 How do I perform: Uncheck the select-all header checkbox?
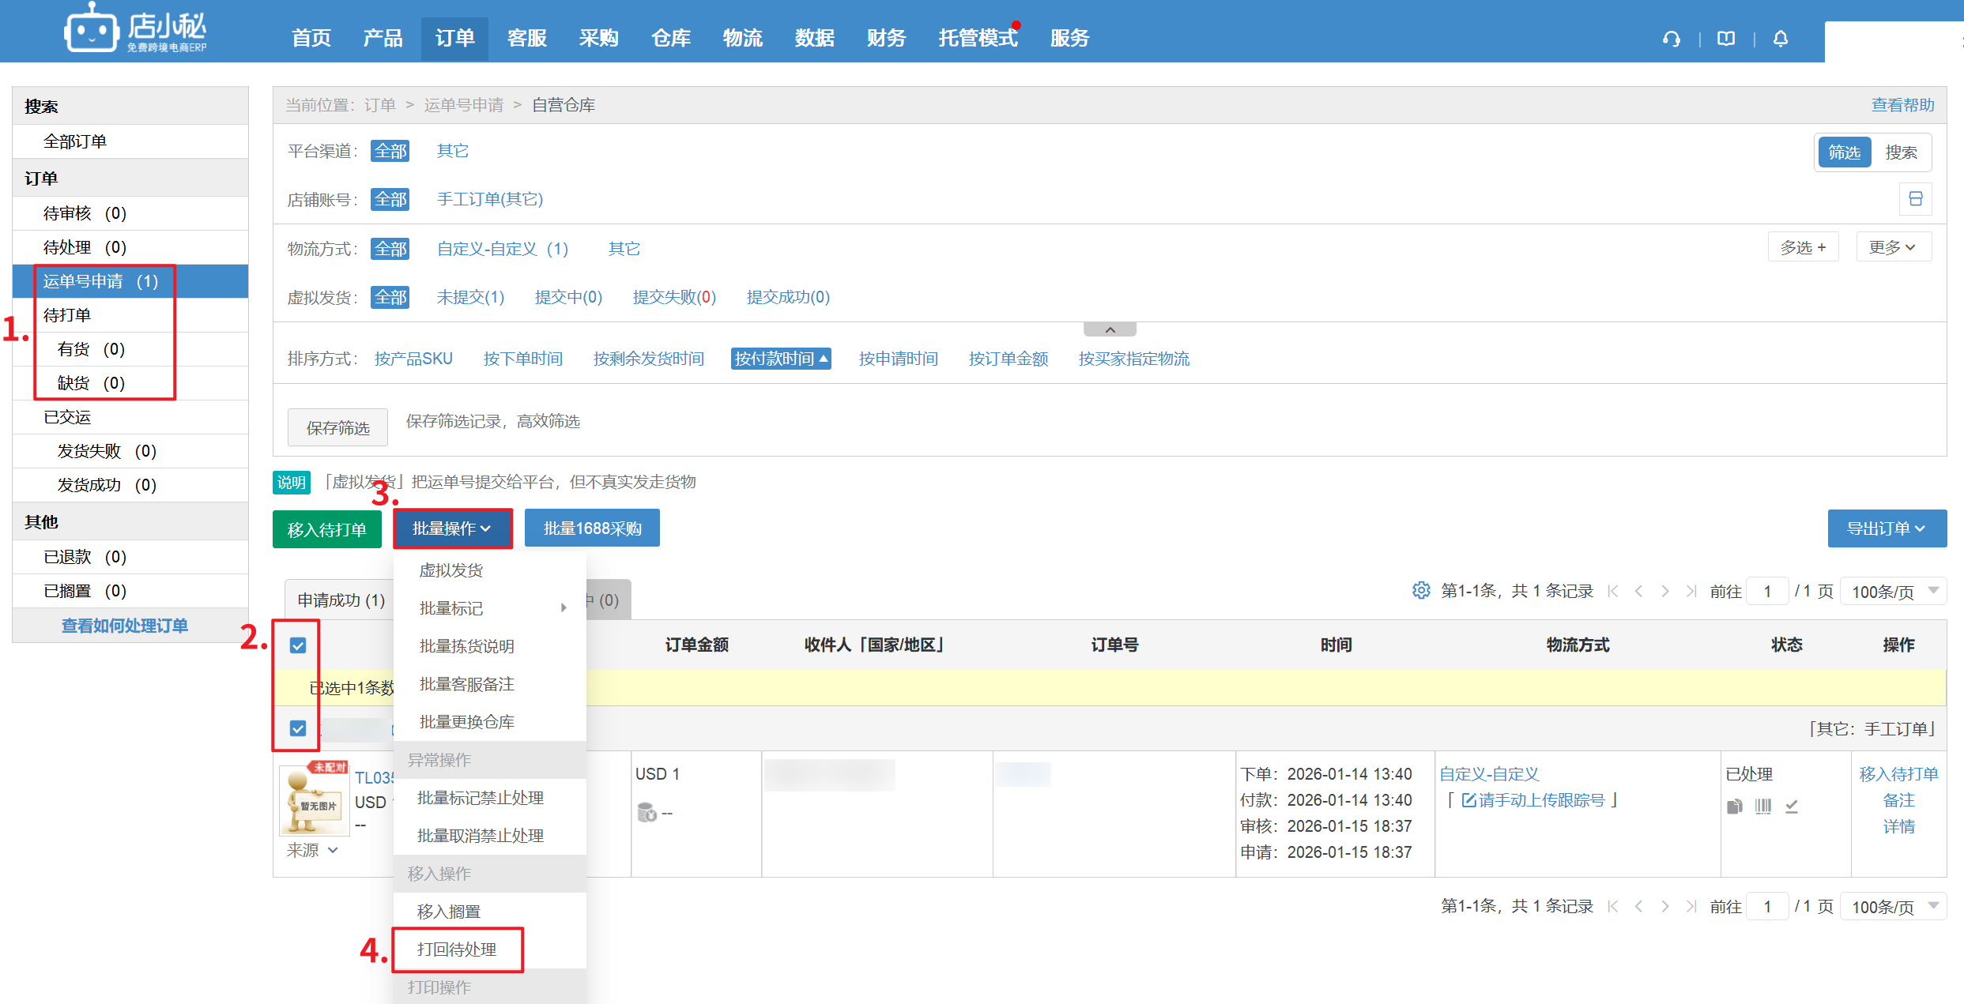pyautogui.click(x=298, y=645)
